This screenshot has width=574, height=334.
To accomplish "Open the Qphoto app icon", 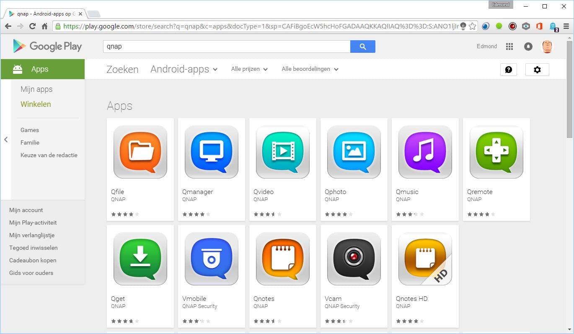I will pos(354,152).
